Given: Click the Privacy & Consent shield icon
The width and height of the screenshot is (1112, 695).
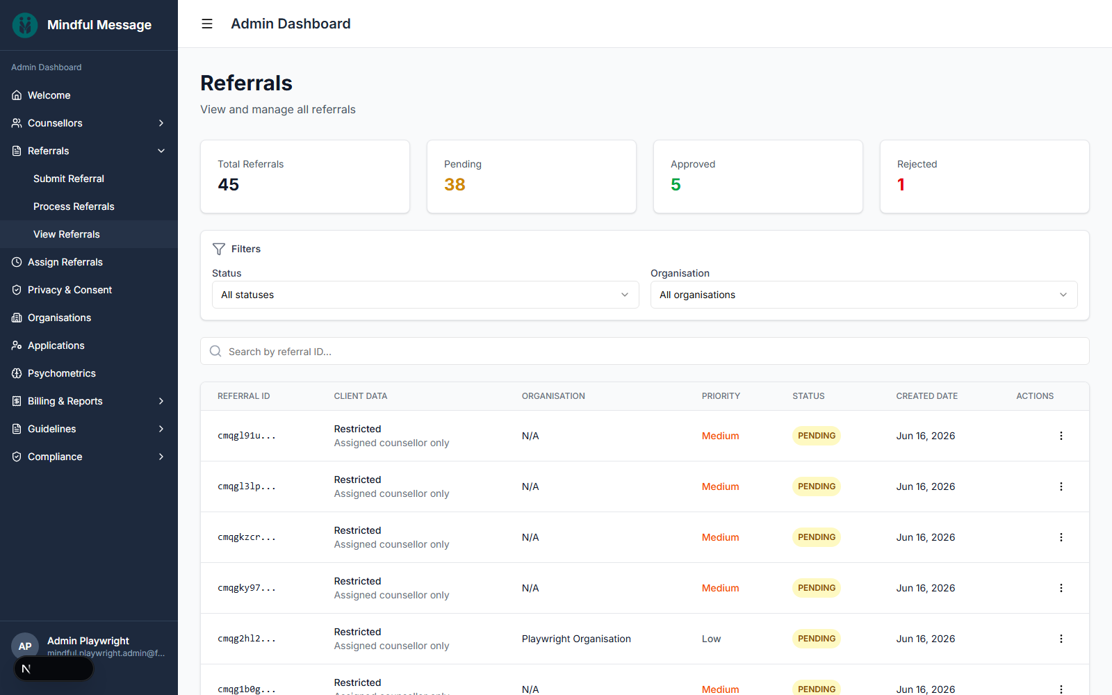Looking at the screenshot, I should click(x=17, y=290).
